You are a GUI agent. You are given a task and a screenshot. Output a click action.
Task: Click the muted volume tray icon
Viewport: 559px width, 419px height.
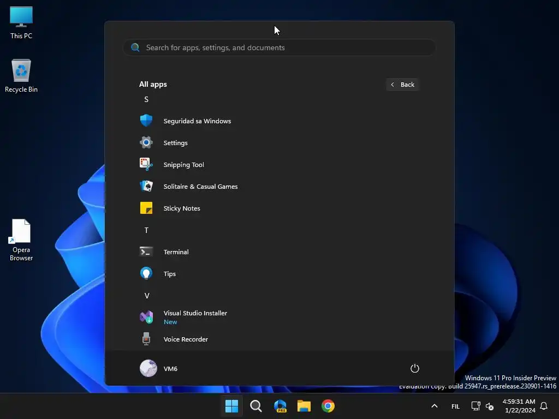[490, 406]
